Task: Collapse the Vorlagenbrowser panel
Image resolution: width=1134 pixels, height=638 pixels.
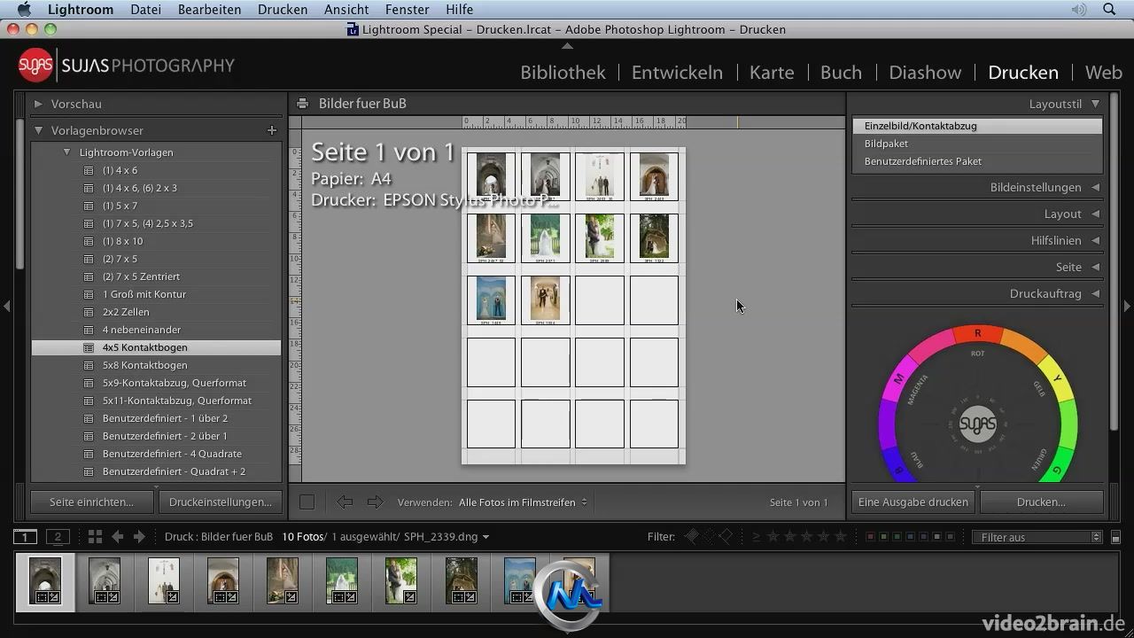Action: point(38,130)
